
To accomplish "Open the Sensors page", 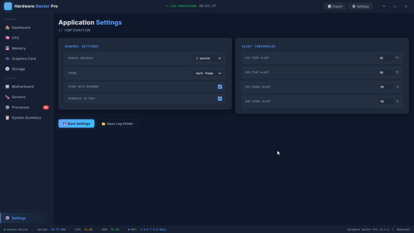I will 26,97.
